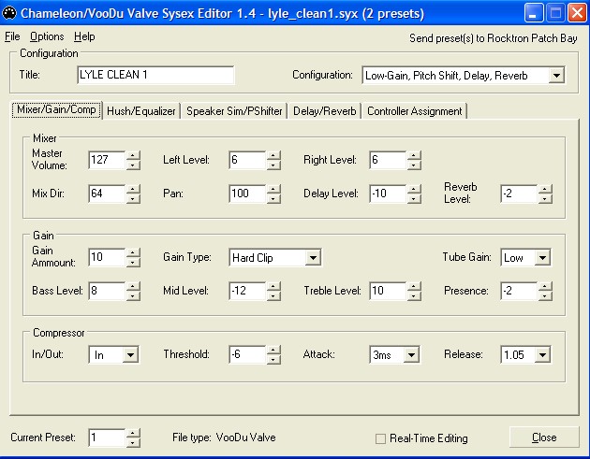Image resolution: width=590 pixels, height=459 pixels.
Task: Click the Treble Level value field
Action: [389, 291]
